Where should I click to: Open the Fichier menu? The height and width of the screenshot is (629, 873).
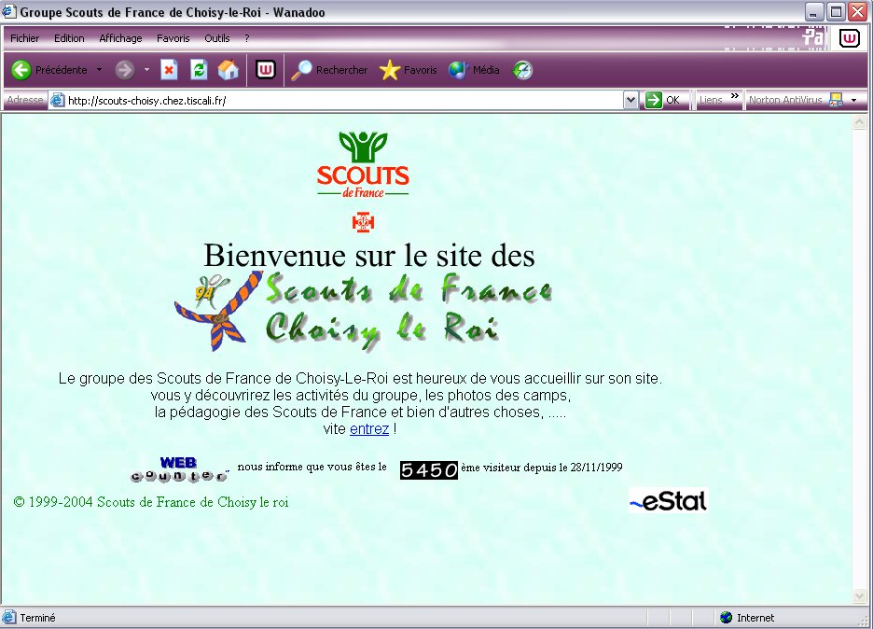click(x=24, y=38)
